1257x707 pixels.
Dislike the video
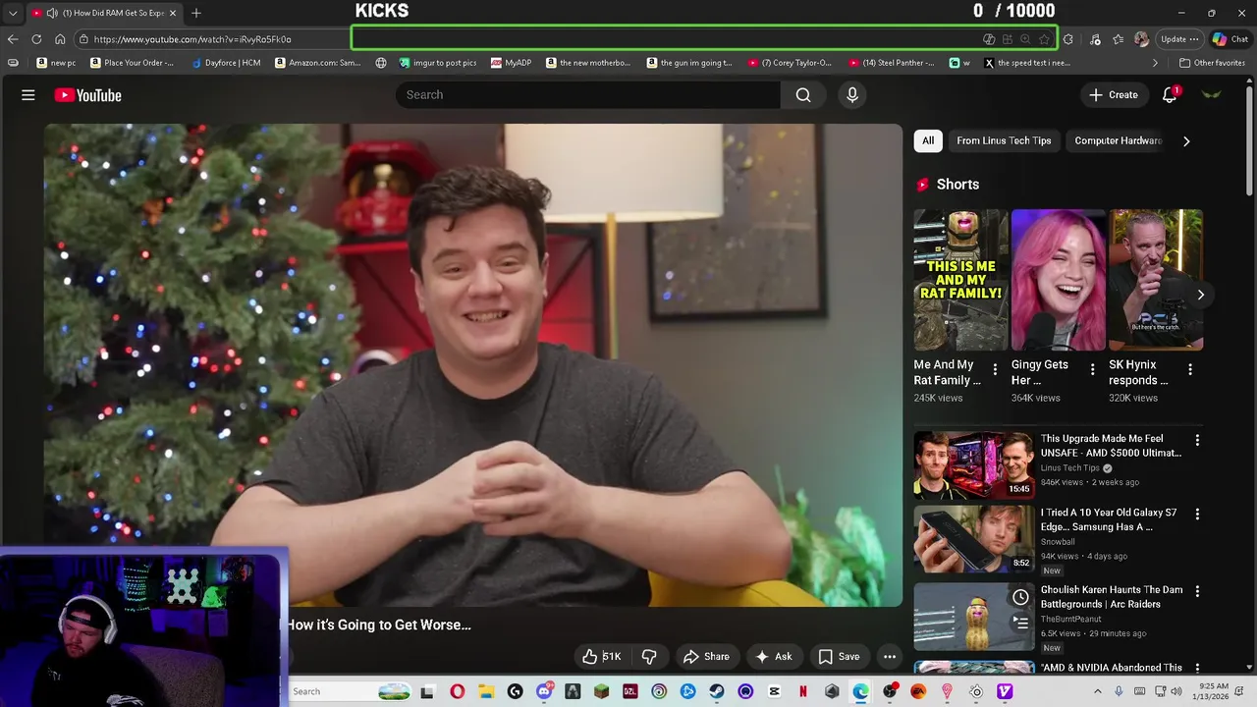(x=649, y=657)
